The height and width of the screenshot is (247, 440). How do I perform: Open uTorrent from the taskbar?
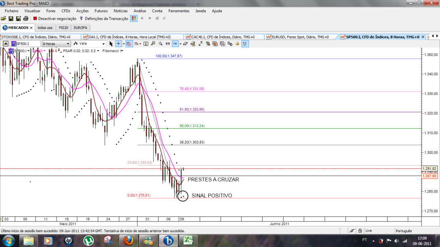89,240
